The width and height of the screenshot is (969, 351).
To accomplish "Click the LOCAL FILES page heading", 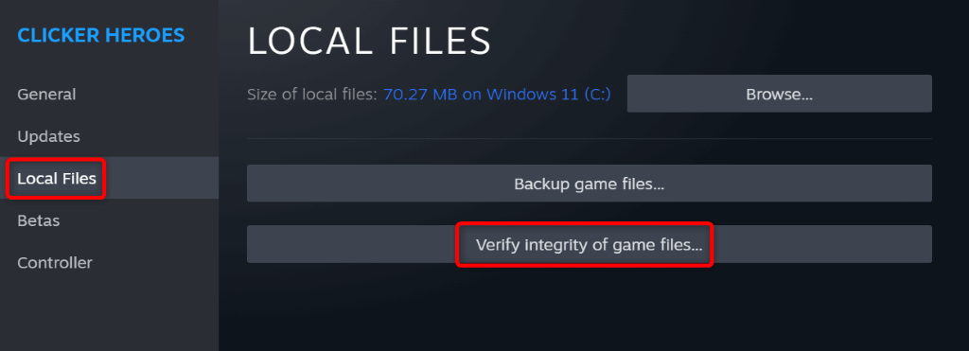I will (369, 42).
